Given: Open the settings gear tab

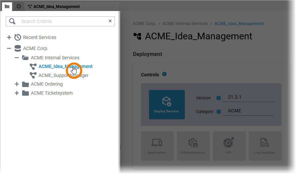Looking at the screenshot, I should coord(19,6).
